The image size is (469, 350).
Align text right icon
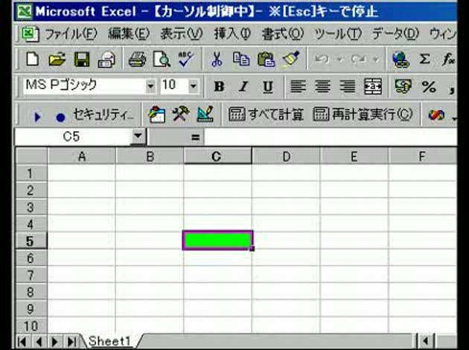pyautogui.click(x=347, y=86)
